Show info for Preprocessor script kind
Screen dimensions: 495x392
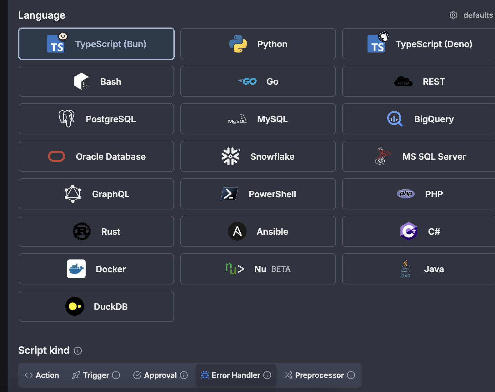[351, 375]
